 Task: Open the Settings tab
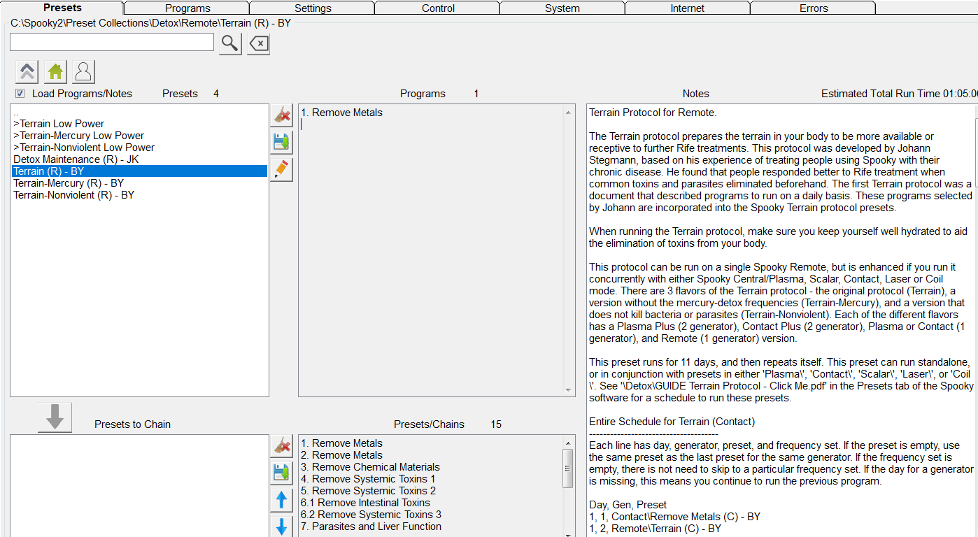pos(313,8)
